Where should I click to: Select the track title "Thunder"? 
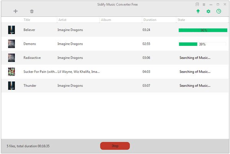tap(30, 86)
